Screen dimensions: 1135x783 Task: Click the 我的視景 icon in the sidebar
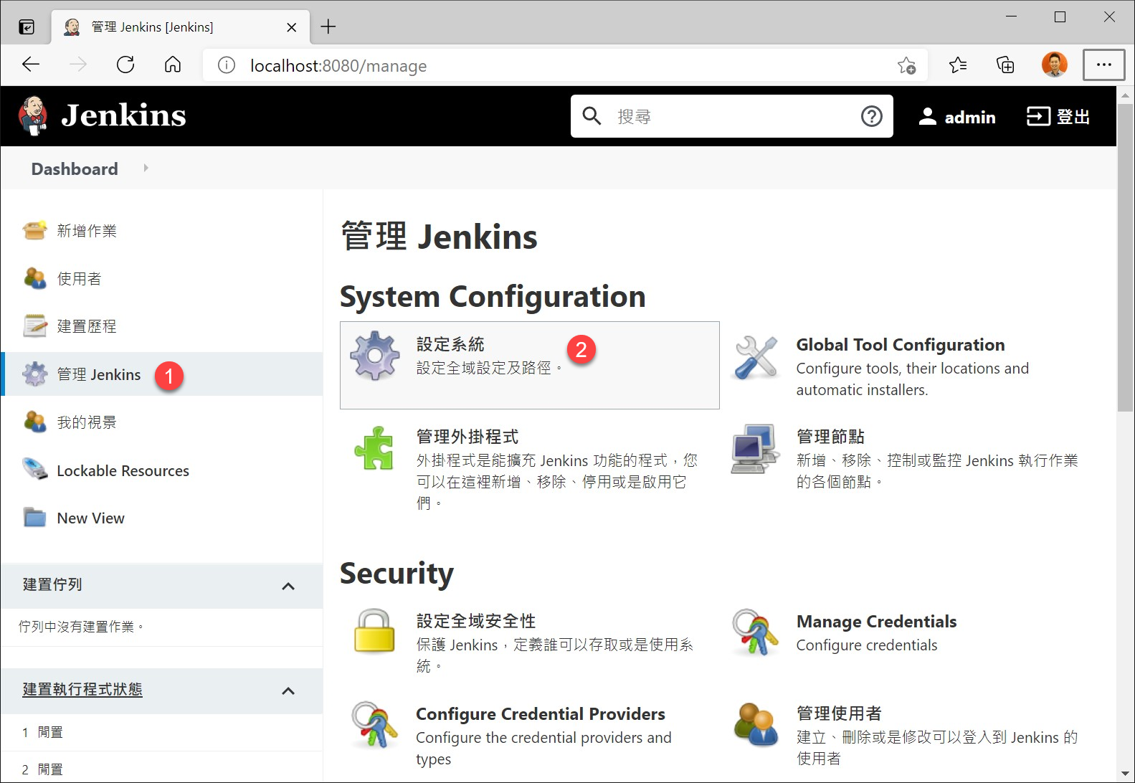pos(34,422)
